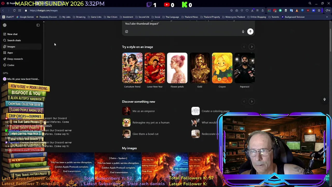
Task: Show next styles in Try a style carousel
Action: tap(252, 47)
